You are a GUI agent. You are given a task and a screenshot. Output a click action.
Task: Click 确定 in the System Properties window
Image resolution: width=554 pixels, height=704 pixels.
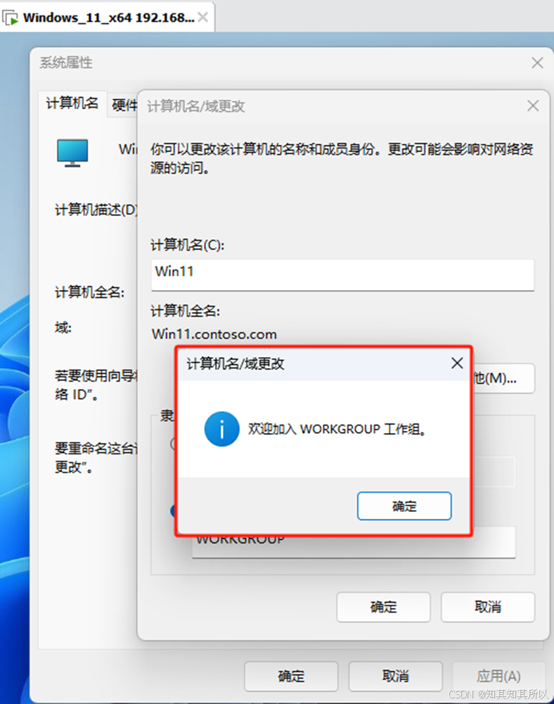291,676
